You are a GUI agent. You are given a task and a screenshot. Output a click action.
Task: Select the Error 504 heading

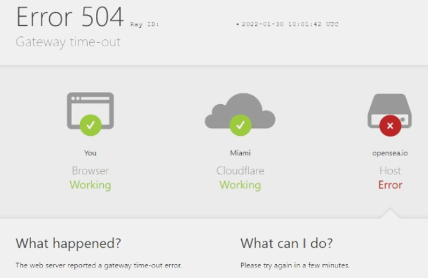tap(70, 17)
